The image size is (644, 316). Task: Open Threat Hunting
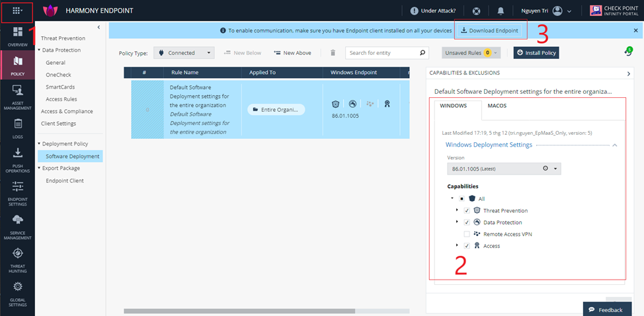[x=18, y=260]
